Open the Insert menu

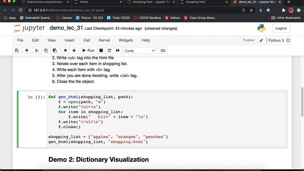[70, 40]
